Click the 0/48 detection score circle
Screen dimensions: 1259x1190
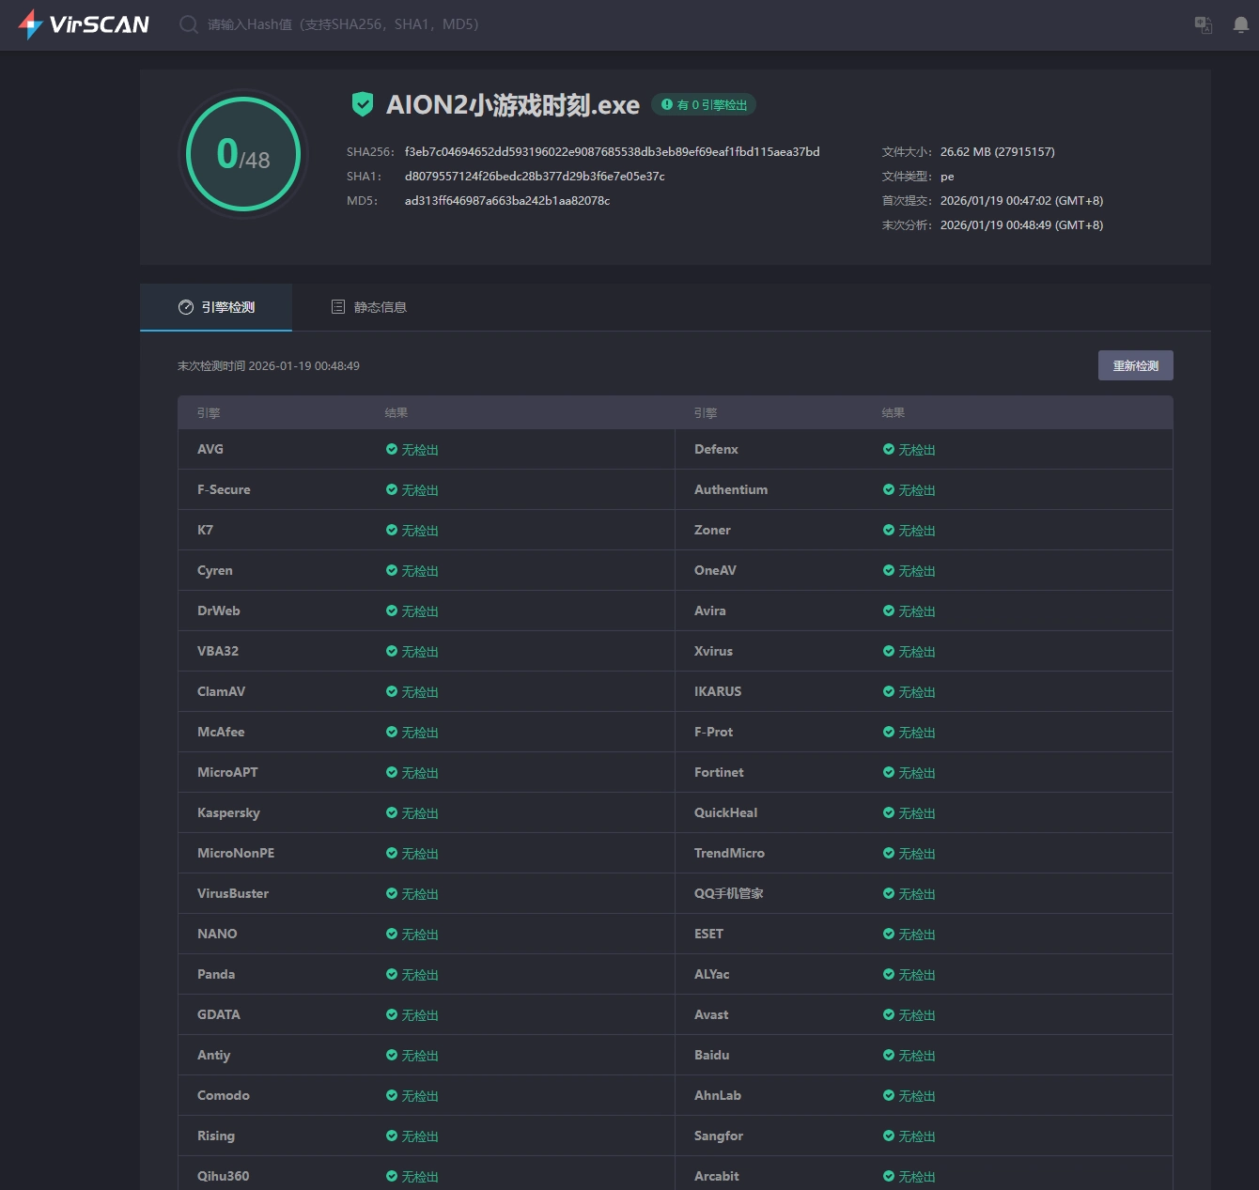coord(243,154)
